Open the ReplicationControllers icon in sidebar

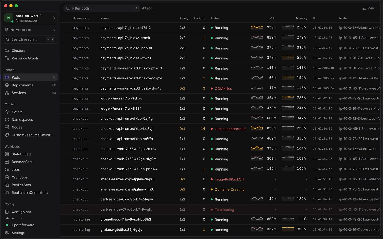click(7, 193)
